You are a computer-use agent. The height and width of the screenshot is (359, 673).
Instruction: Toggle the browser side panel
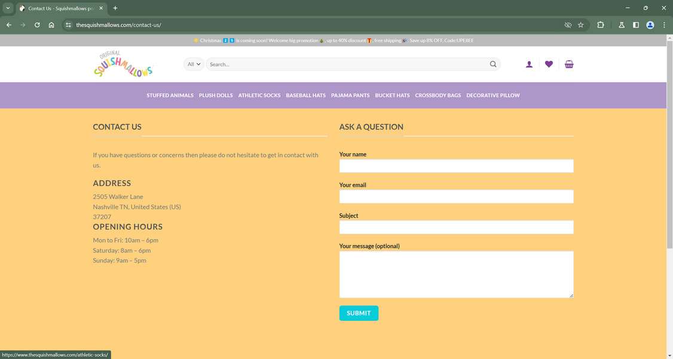636,25
